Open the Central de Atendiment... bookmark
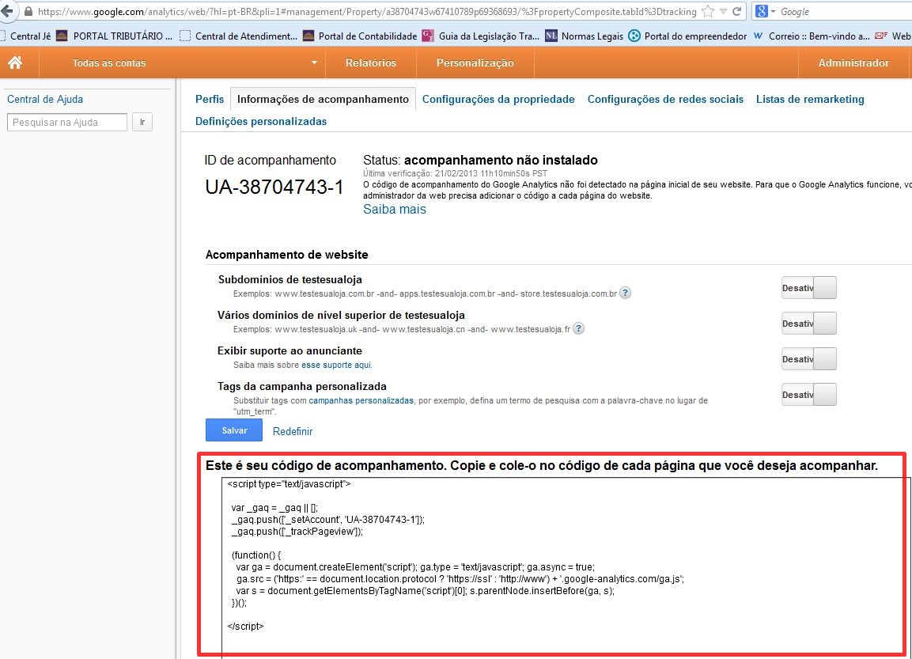Viewport: 912px width, 659px height. [x=238, y=36]
